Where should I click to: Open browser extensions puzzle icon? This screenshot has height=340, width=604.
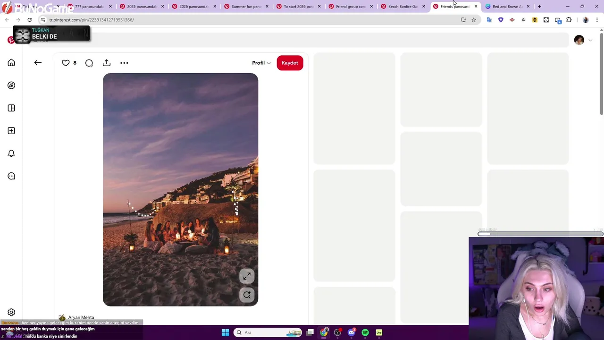(x=569, y=20)
